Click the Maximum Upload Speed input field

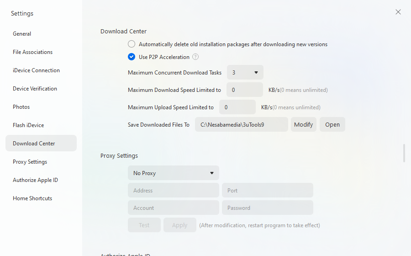click(237, 107)
